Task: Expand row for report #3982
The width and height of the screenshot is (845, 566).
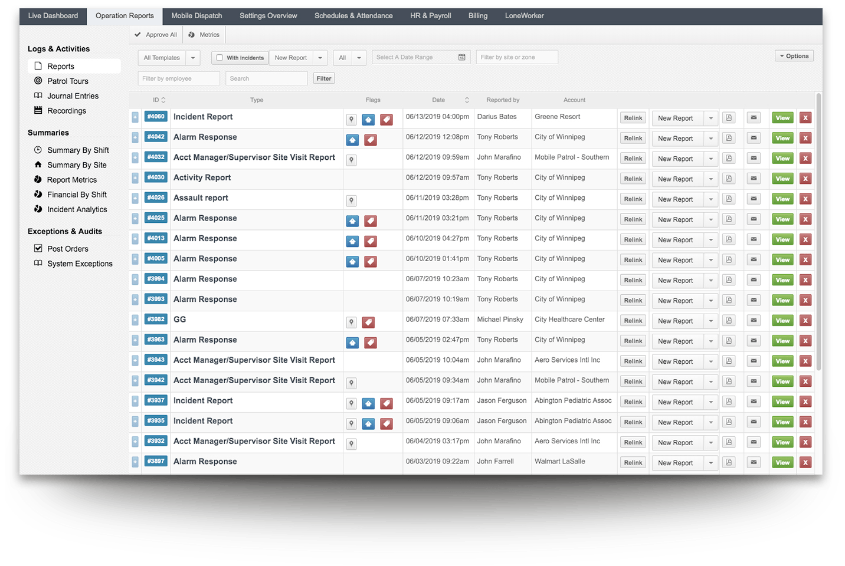Action: click(135, 320)
